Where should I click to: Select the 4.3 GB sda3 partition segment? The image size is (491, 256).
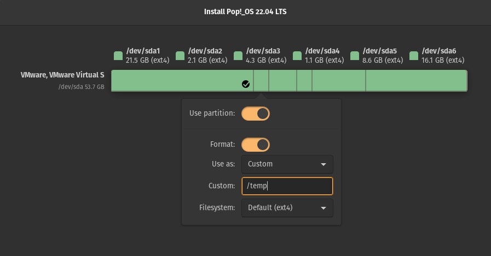click(283, 81)
